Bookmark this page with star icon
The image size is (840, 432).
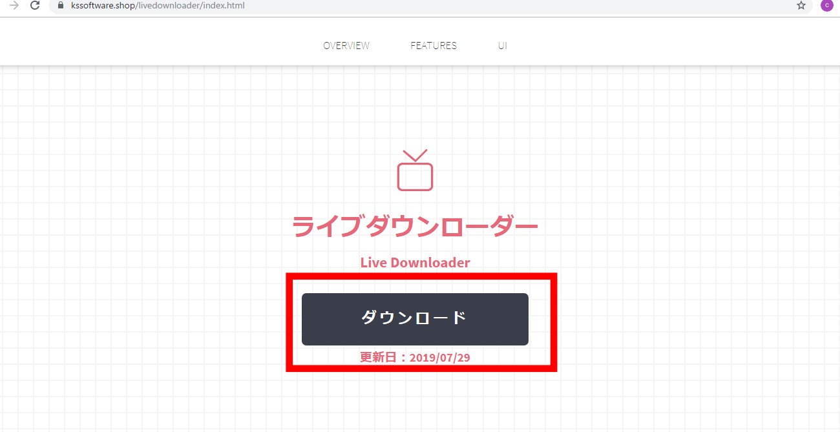[801, 6]
